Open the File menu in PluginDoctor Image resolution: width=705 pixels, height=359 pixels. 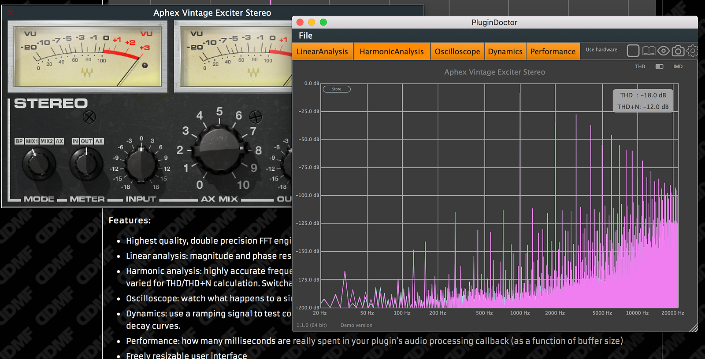coord(305,36)
